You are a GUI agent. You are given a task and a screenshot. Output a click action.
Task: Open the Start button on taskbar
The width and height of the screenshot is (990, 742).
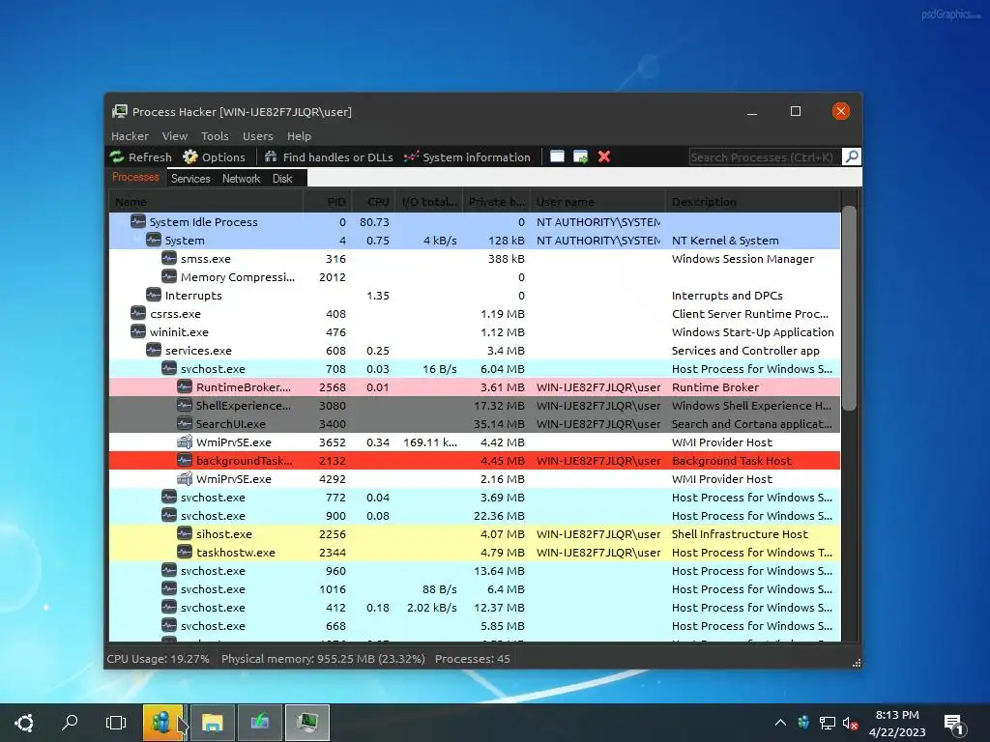pos(24,723)
